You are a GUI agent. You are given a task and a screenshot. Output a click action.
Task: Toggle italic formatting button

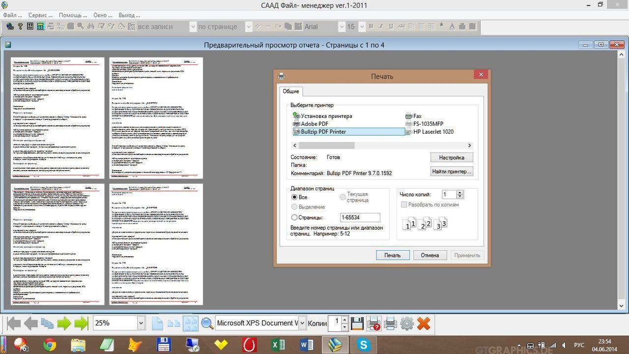pyautogui.click(x=381, y=27)
